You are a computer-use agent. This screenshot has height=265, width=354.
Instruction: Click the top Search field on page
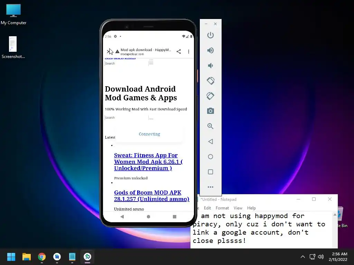tap(127, 63)
